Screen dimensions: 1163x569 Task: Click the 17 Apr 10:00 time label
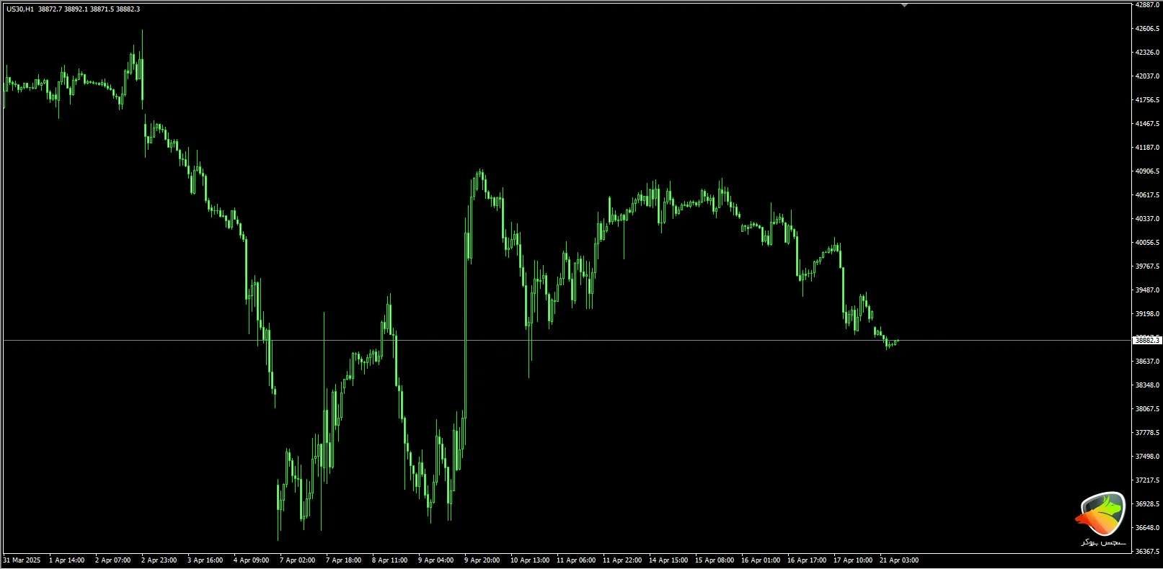coord(852,560)
